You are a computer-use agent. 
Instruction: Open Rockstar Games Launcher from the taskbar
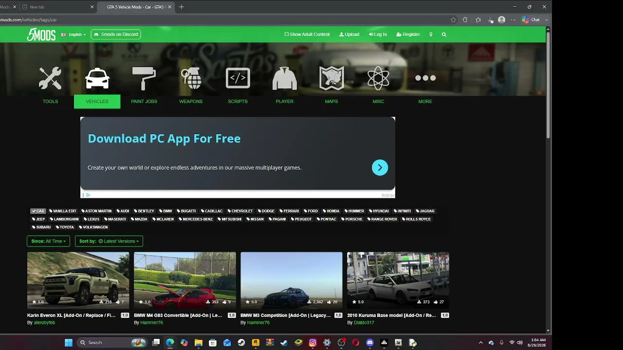(x=256, y=343)
